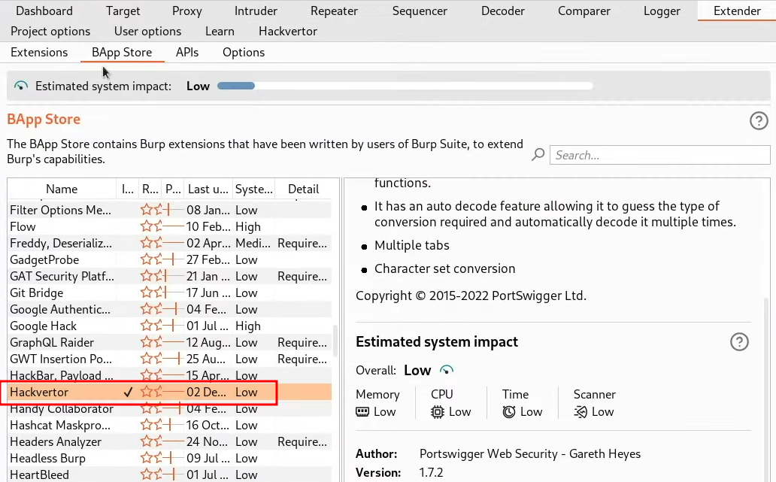Click the Time clock impact icon
Viewport: 776px width, 482px height.
(509, 411)
